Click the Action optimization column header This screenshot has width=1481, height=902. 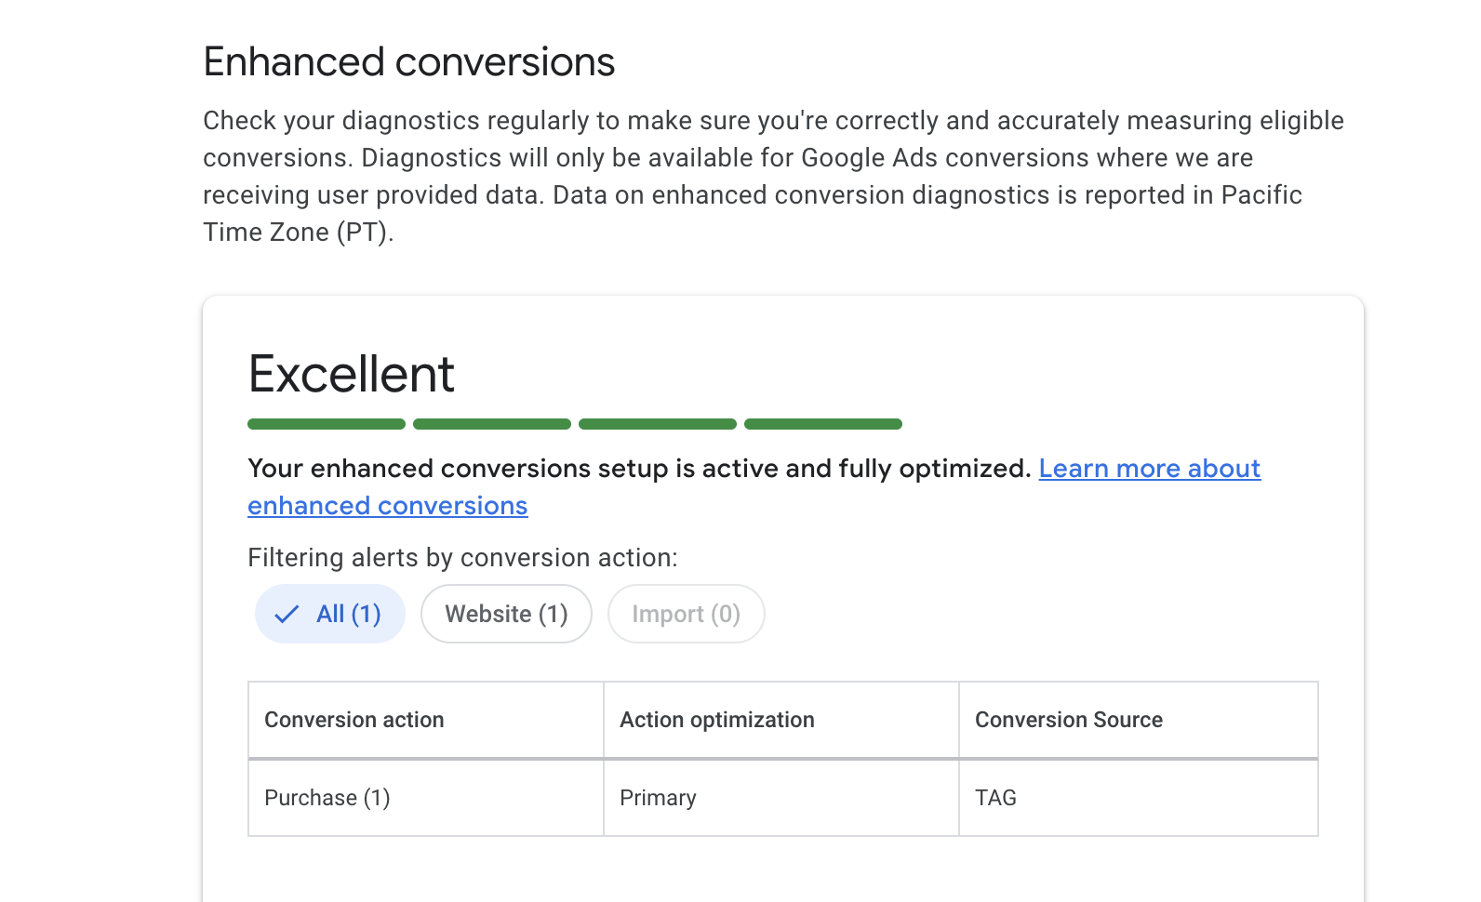tap(781, 720)
